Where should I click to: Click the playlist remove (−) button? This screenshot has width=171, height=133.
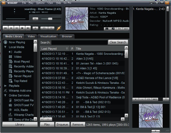tap(142, 99)
